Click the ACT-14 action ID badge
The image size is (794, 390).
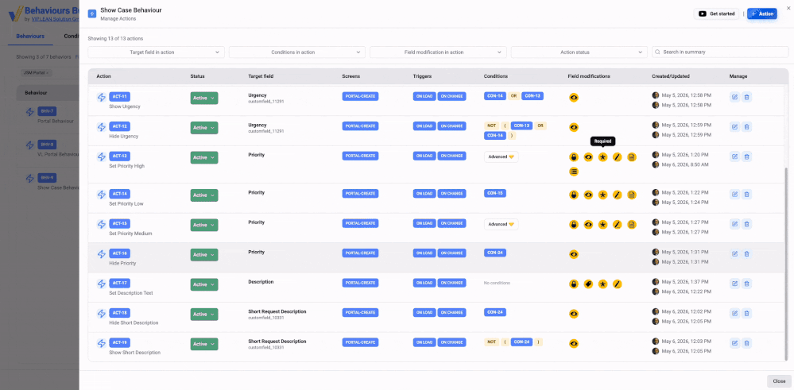[119, 193]
